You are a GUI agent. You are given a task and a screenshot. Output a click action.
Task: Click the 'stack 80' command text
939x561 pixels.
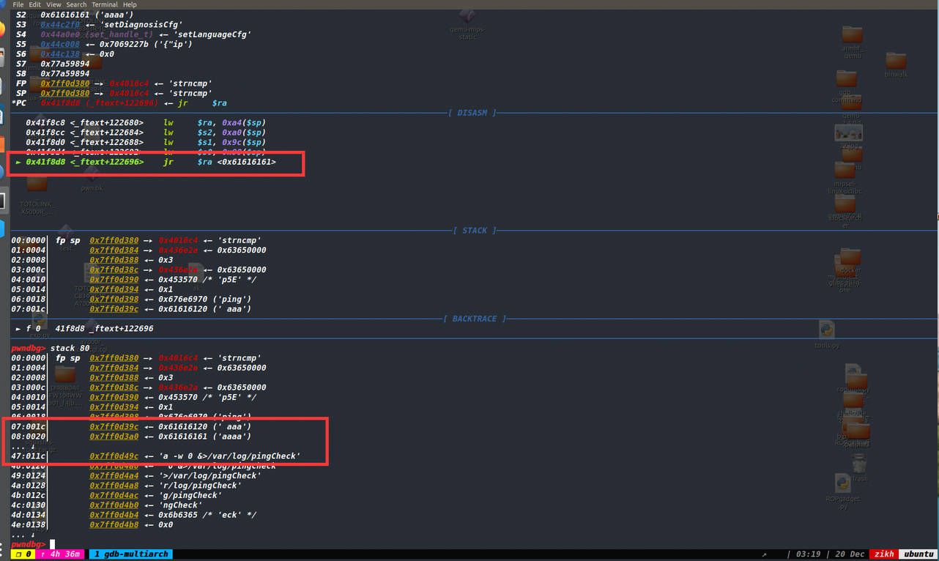70,349
